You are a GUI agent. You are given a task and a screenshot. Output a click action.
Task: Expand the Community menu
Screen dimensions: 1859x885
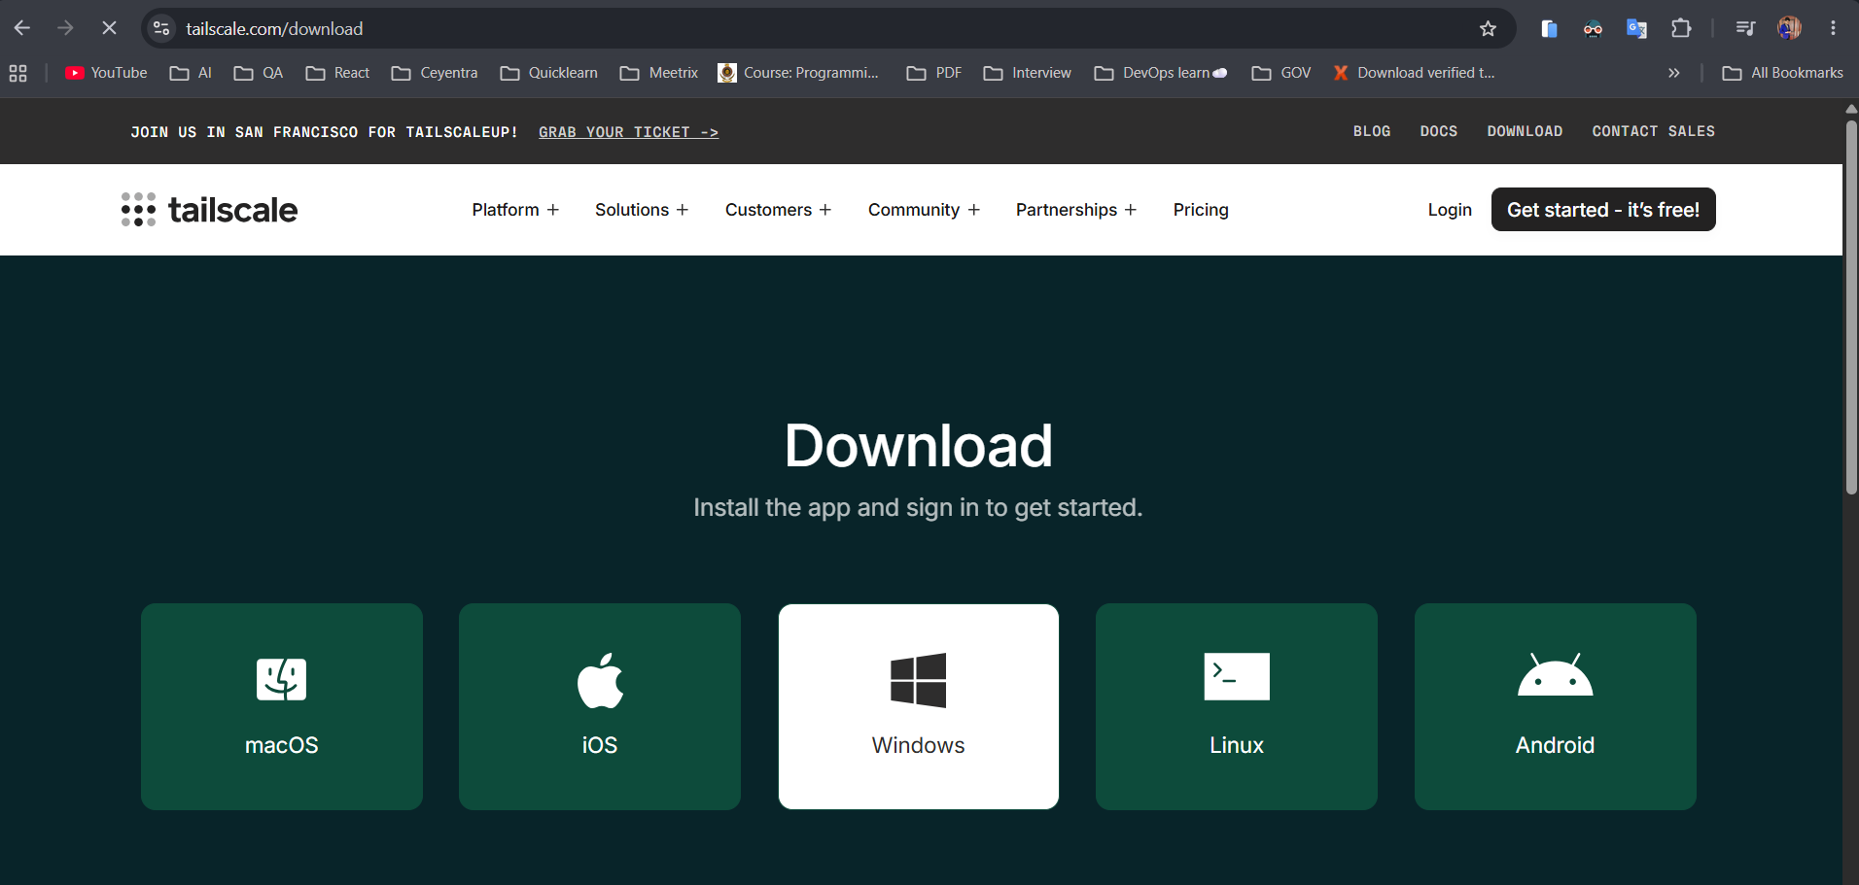point(924,210)
